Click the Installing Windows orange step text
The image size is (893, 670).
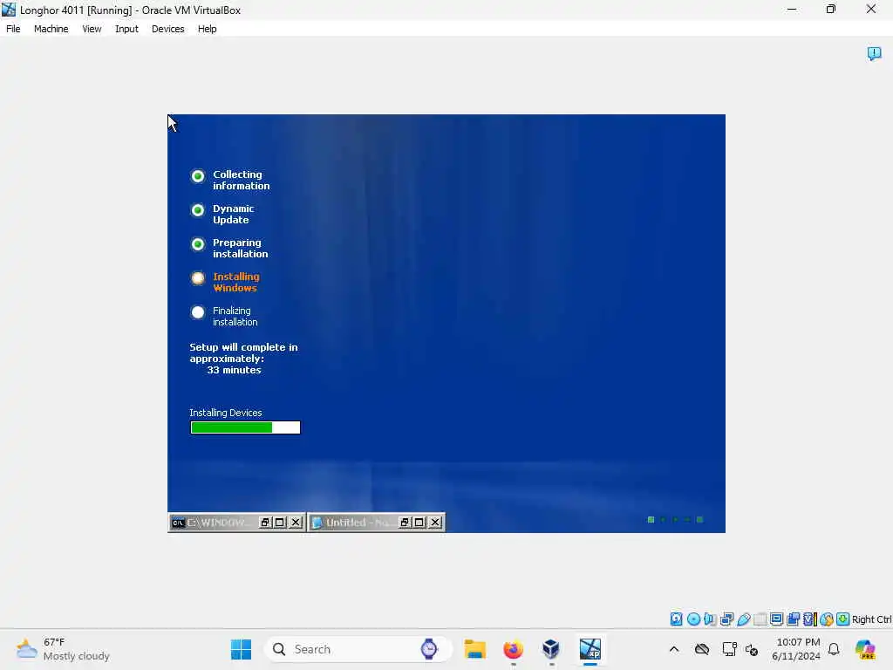click(x=235, y=282)
